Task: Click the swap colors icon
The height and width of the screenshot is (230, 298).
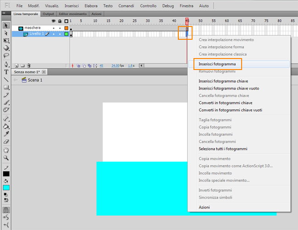Action: 6,200
